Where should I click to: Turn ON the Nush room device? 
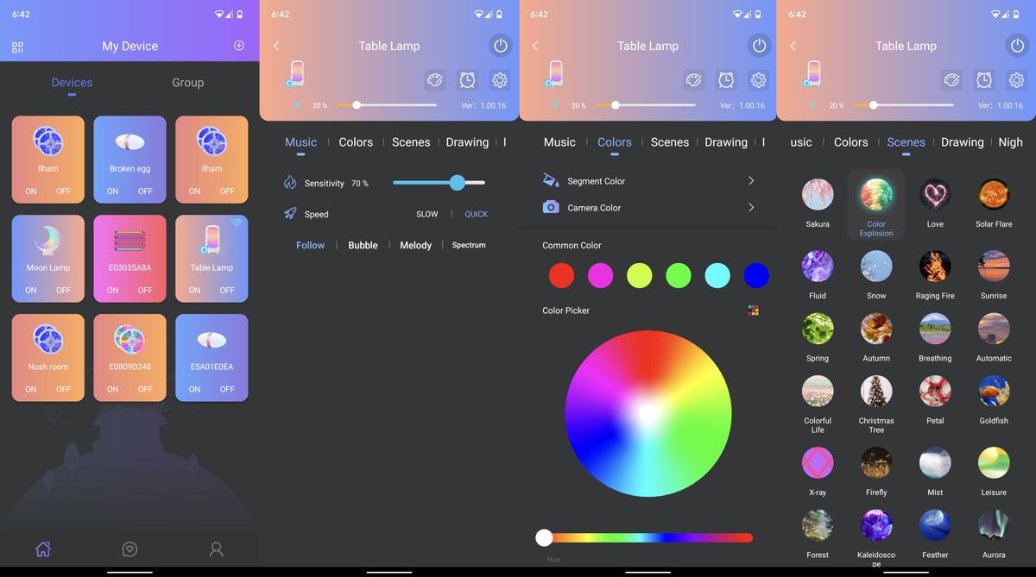(x=31, y=390)
